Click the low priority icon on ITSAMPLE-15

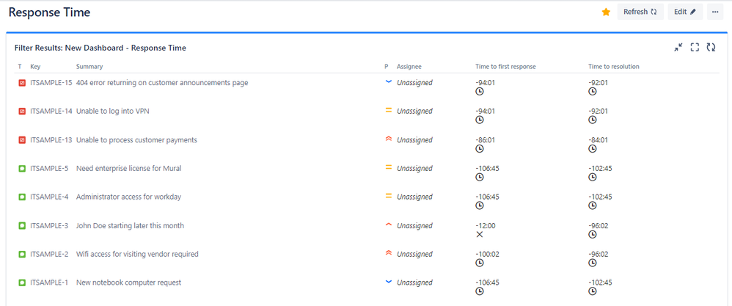[x=388, y=81]
